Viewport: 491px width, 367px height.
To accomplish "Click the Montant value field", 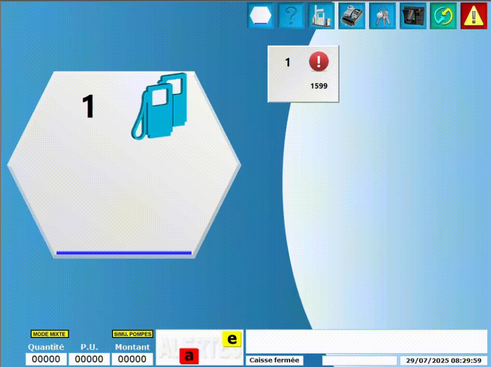I will click(x=132, y=359).
